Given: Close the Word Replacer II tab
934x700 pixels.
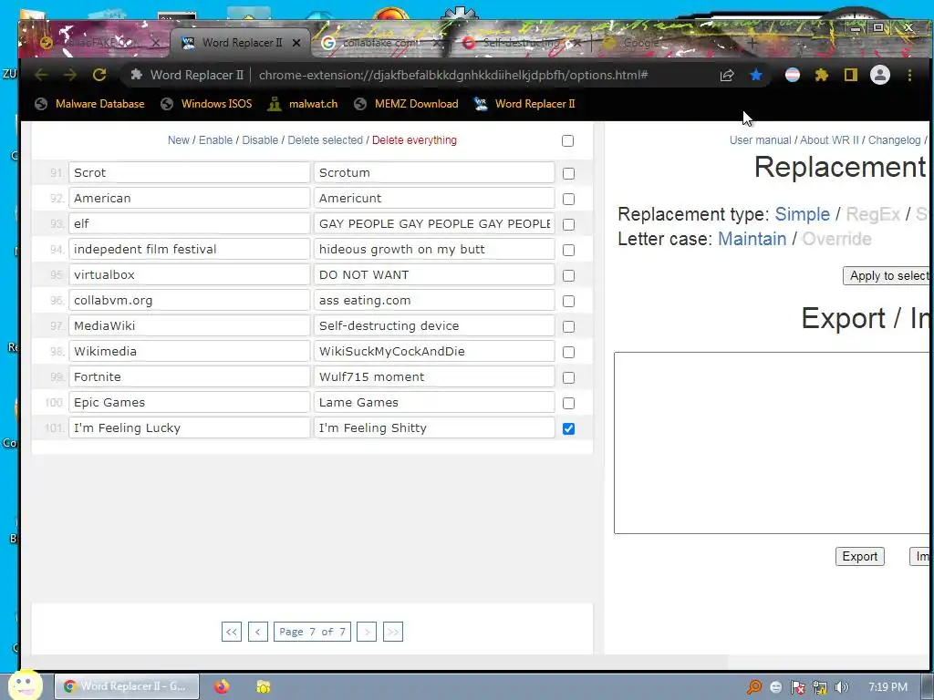Looking at the screenshot, I should [x=296, y=43].
